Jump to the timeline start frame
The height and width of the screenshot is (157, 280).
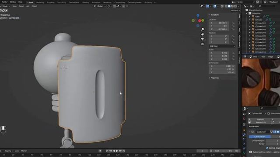(x=107, y=151)
